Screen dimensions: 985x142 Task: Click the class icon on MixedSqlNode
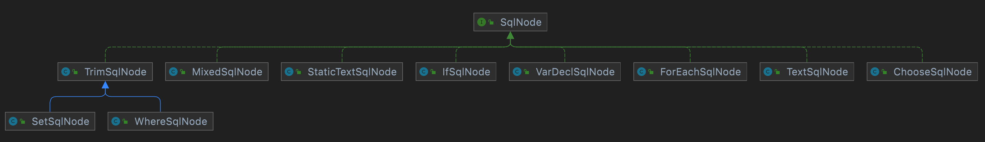pos(173,72)
